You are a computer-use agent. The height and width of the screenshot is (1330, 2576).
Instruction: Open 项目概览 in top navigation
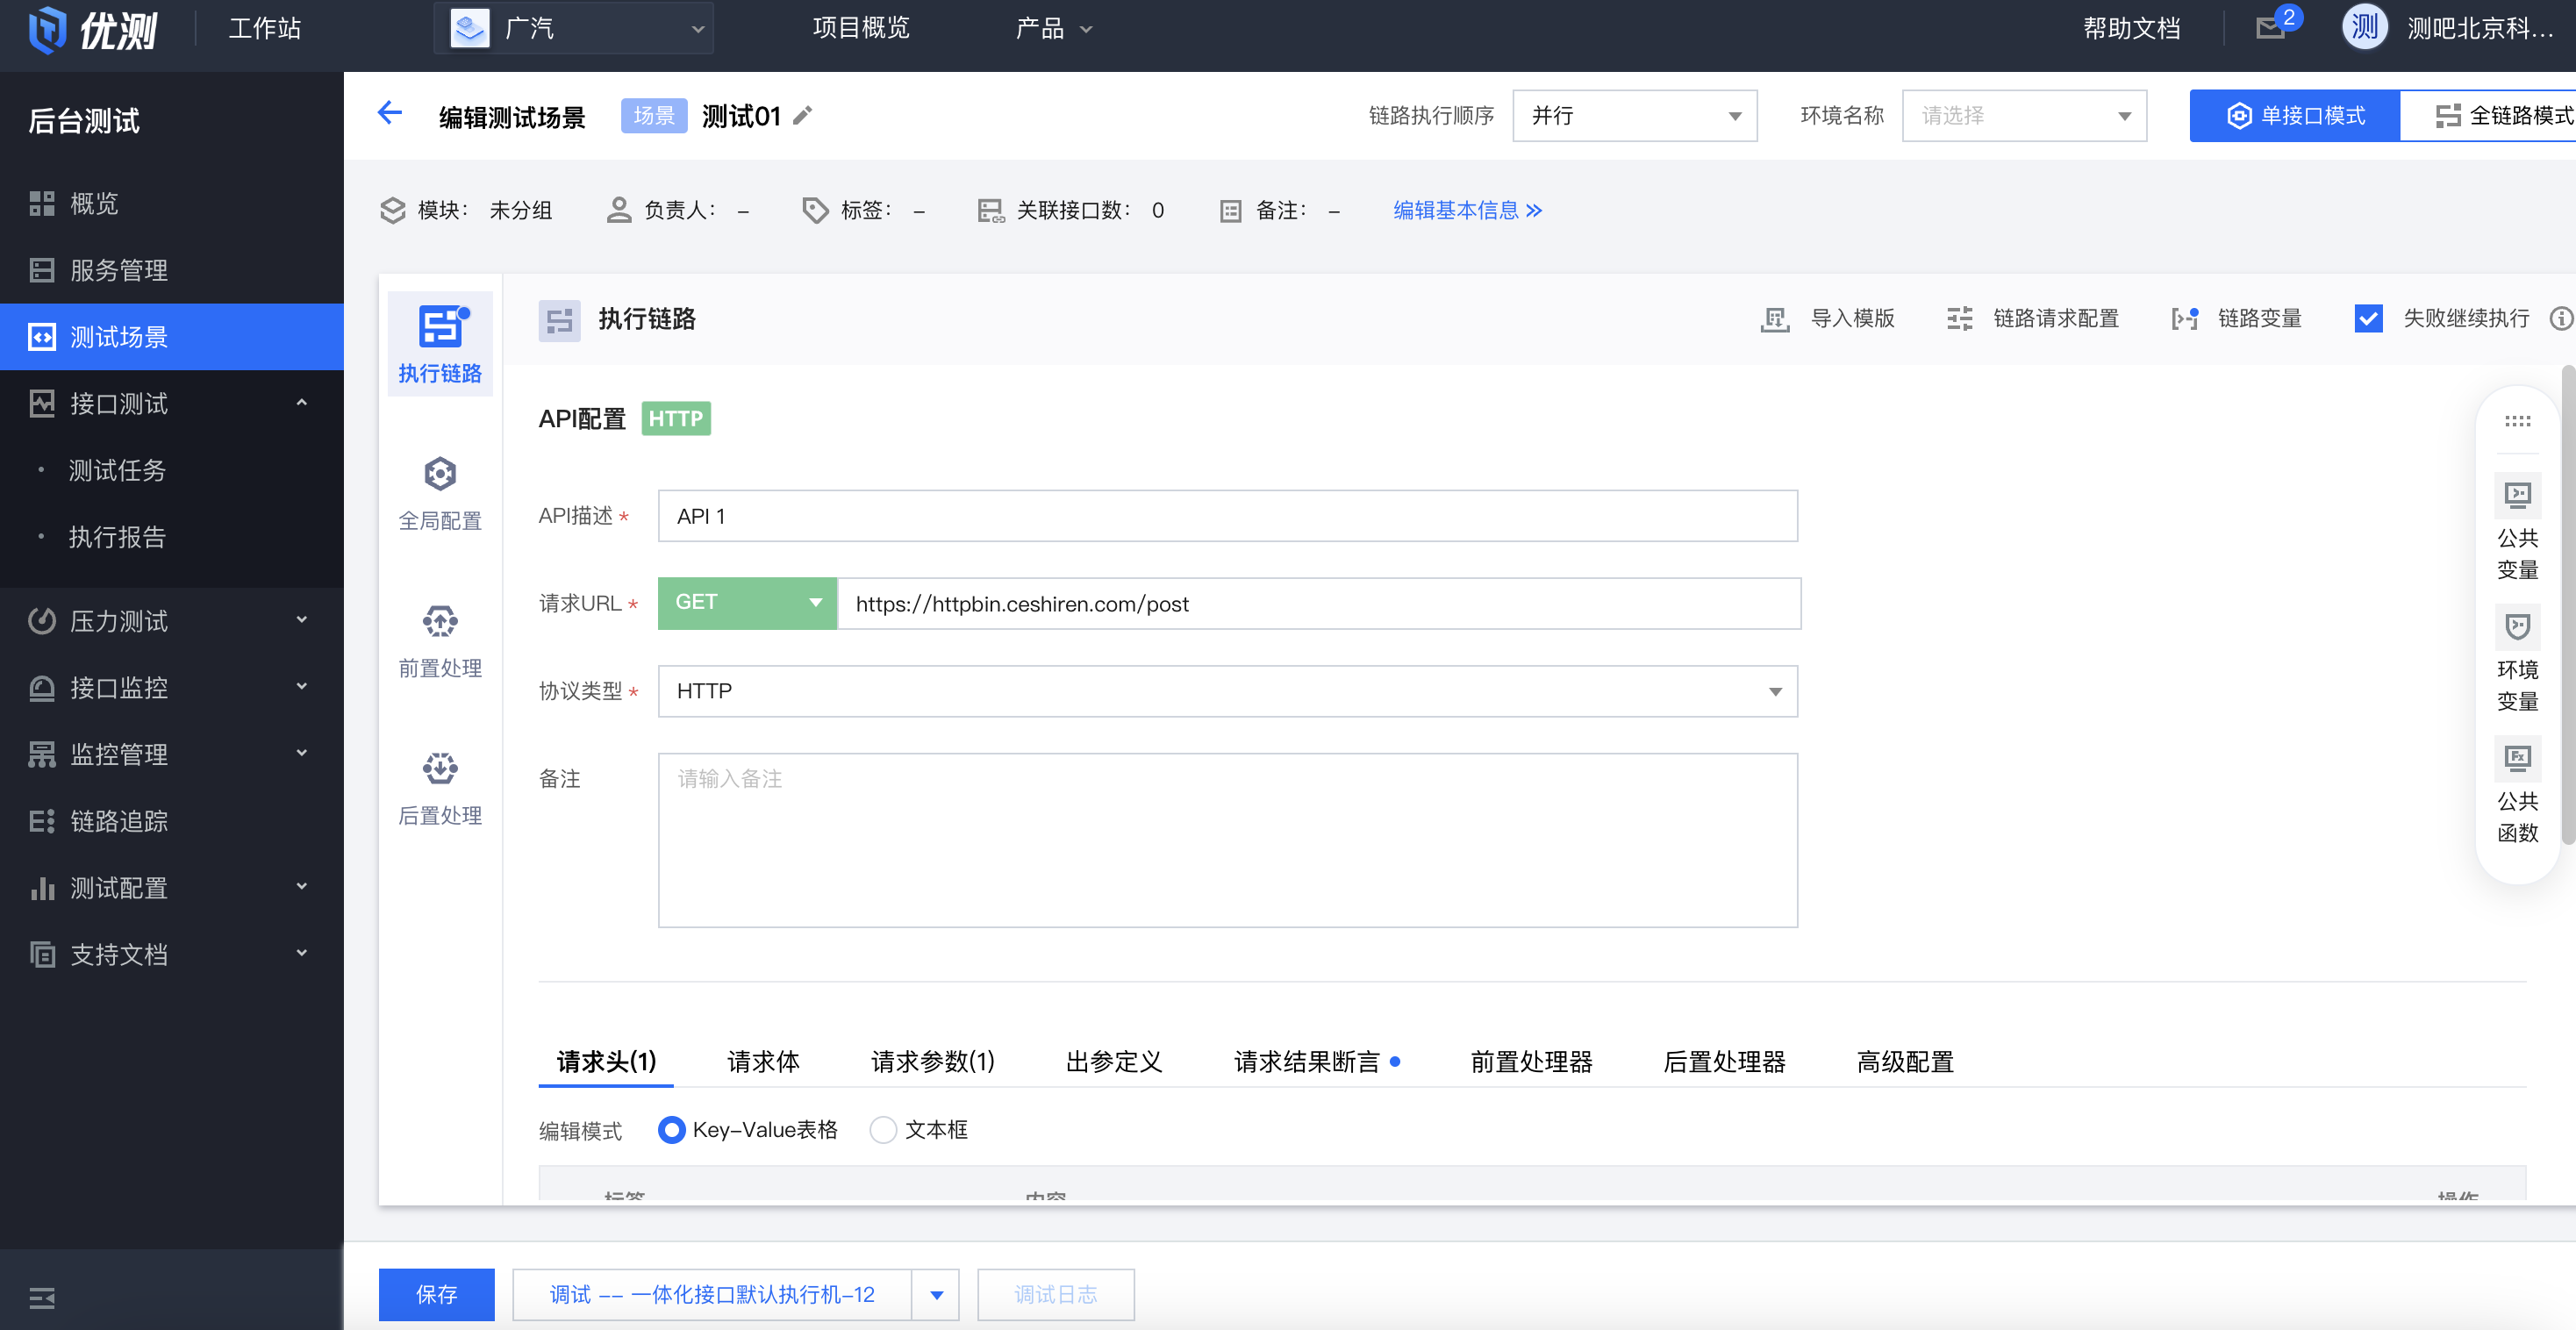pyautogui.click(x=861, y=28)
